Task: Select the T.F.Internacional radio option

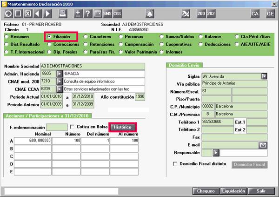Action: pos(7,52)
